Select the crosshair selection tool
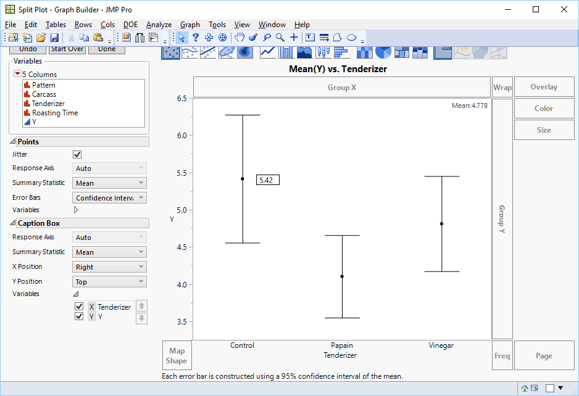Screen dimensions: 579x396 point(209,37)
